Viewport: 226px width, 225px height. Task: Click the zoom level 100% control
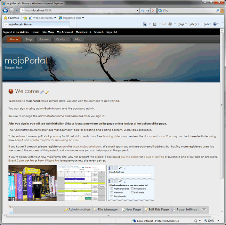click(211, 221)
